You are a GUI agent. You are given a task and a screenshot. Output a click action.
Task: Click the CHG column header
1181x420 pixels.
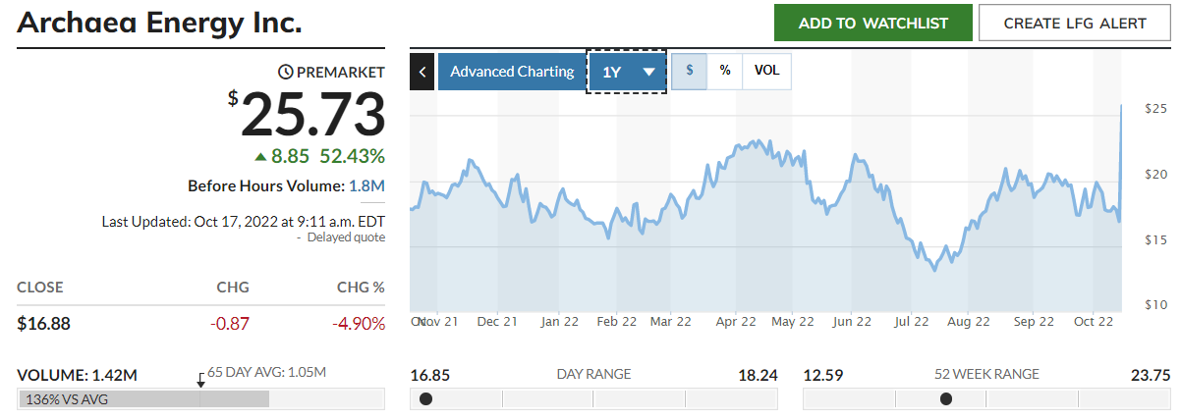coord(233,288)
